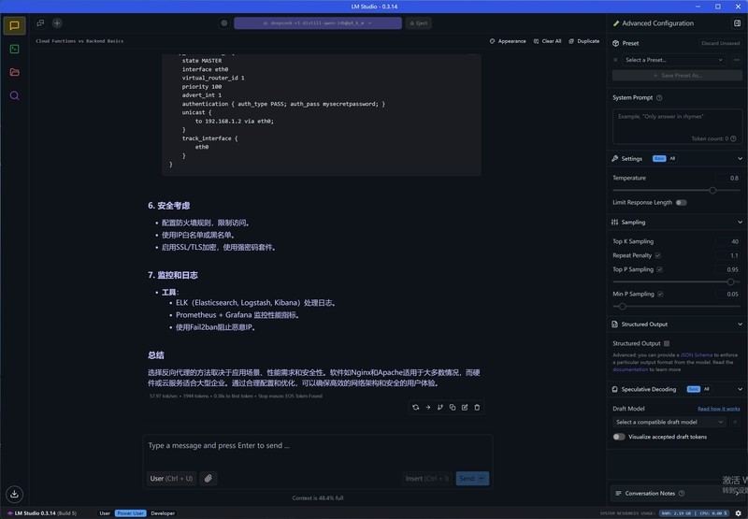Collapse the Settings section chevron

tap(740, 159)
